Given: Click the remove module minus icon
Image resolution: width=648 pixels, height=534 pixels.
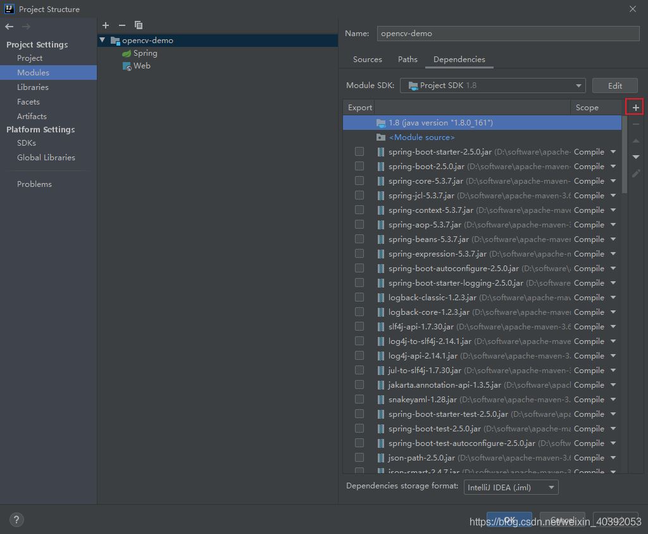Looking at the screenshot, I should pos(122,25).
